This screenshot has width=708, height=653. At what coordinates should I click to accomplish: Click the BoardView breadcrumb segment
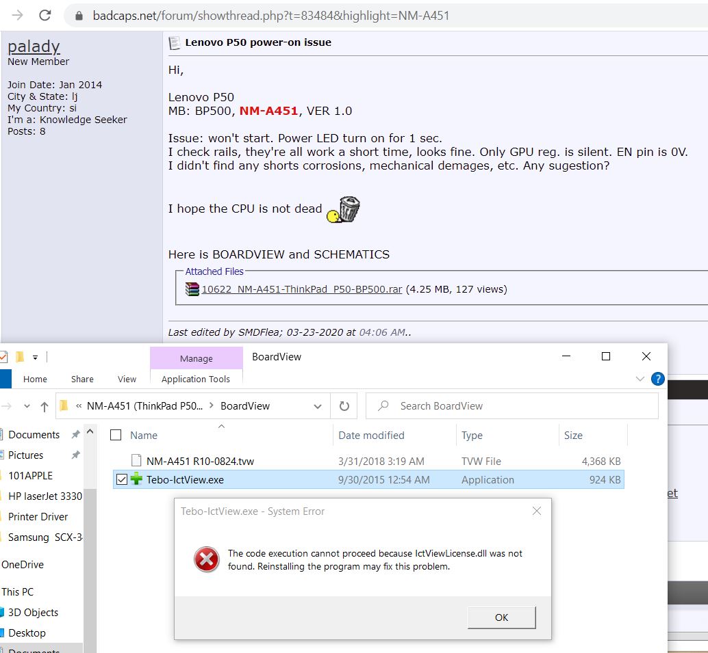(x=245, y=406)
